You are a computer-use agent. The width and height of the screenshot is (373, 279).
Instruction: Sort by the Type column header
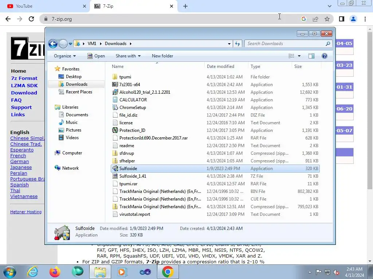coord(255,66)
